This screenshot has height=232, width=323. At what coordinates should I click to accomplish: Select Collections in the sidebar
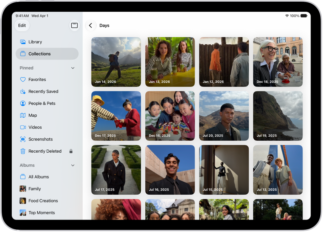point(47,54)
